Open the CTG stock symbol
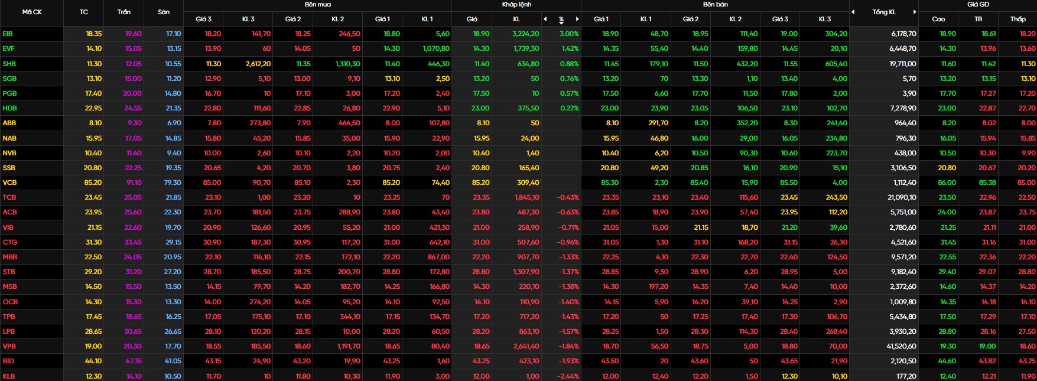1037x381 pixels. tap(9, 242)
